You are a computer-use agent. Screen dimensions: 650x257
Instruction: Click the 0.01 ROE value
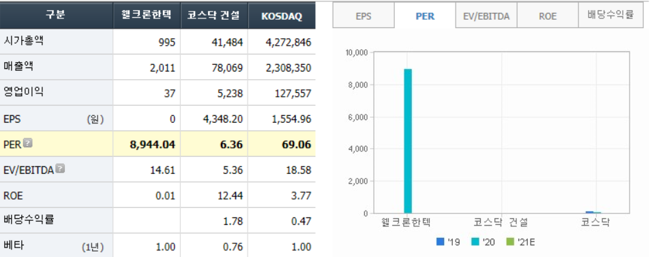tap(166, 196)
